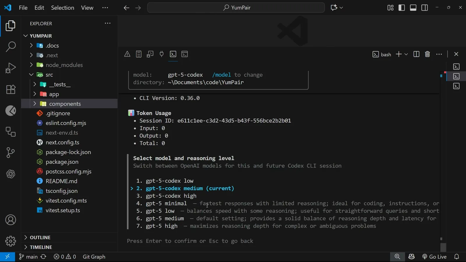
Task: Expand the OUTLINE section
Action: click(x=69, y=238)
